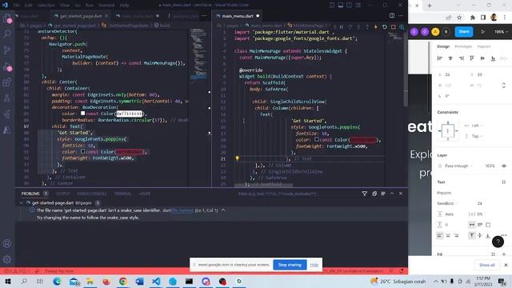
Task: Toggle editor layout customize icon in title bar
Action: point(358,6)
